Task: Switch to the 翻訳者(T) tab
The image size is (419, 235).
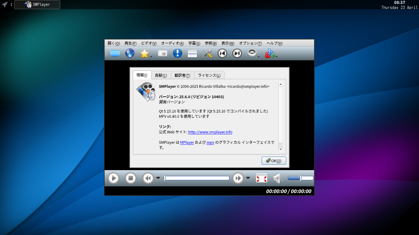Action: click(x=183, y=75)
